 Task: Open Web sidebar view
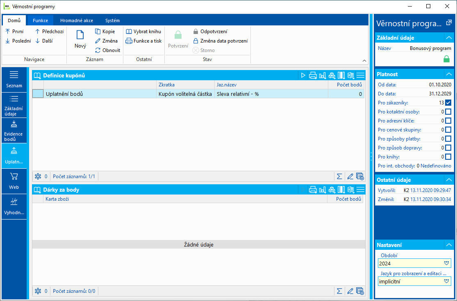click(x=14, y=181)
